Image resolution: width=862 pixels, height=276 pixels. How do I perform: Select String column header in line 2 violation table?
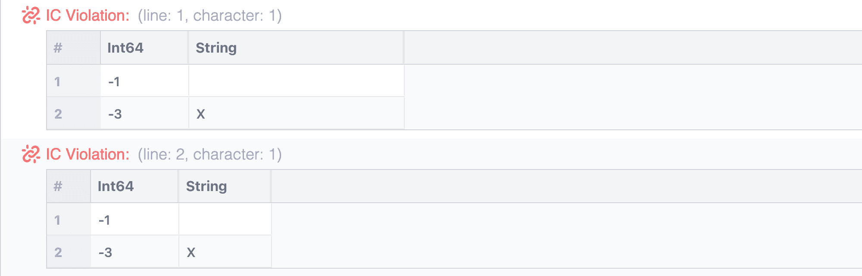(x=206, y=186)
